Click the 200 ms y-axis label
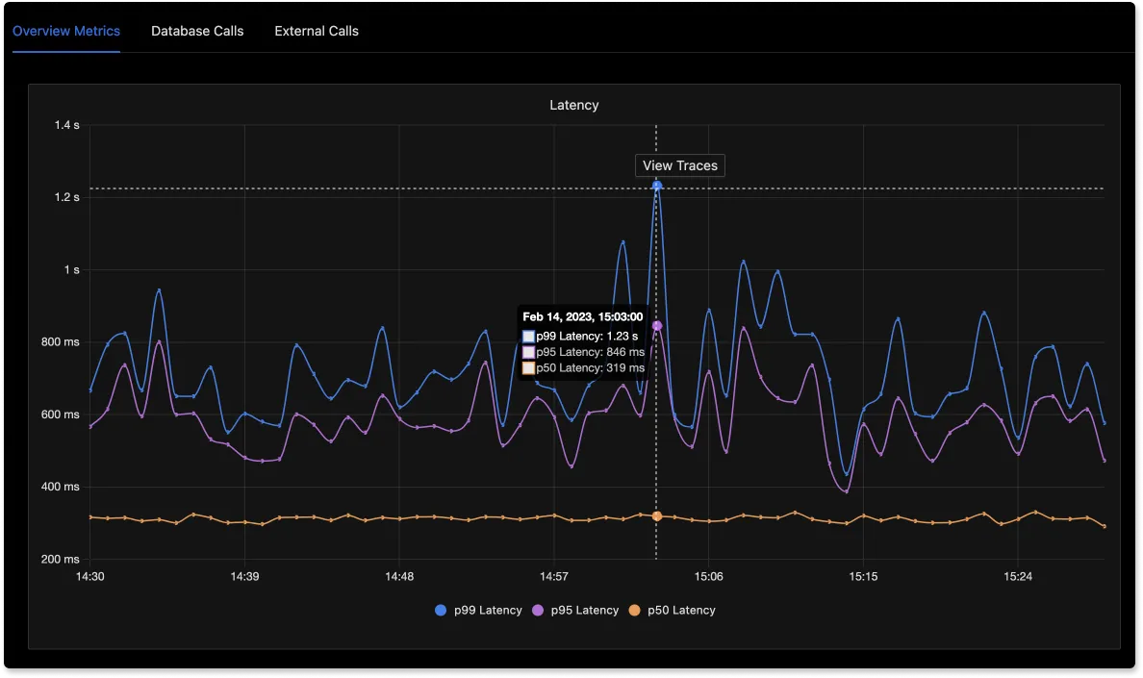Viewport: 1143px width, 678px height. tap(61, 560)
